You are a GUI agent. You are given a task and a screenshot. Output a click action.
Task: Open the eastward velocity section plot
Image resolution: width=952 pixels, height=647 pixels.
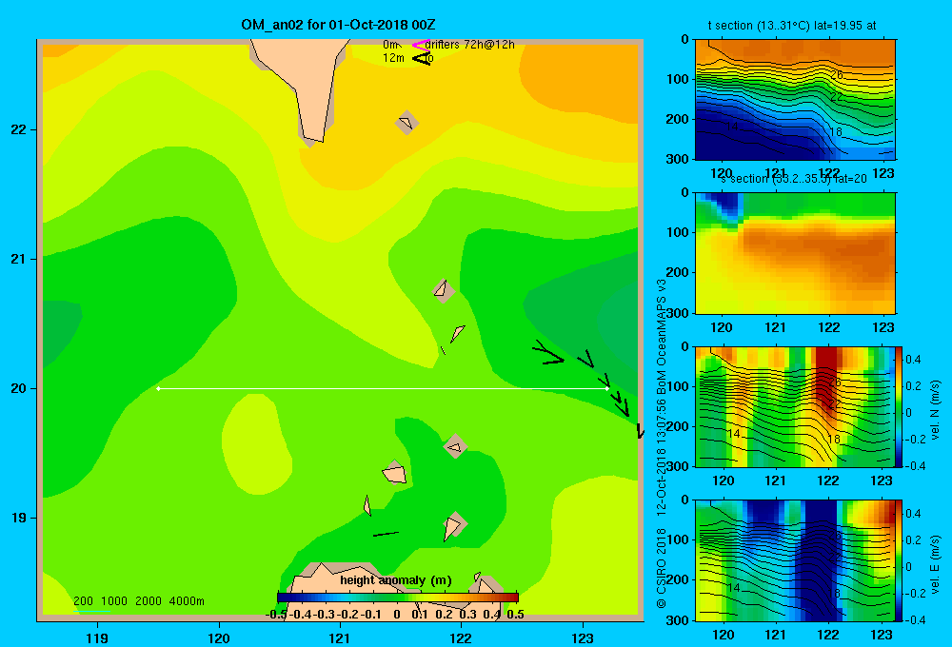point(795,560)
